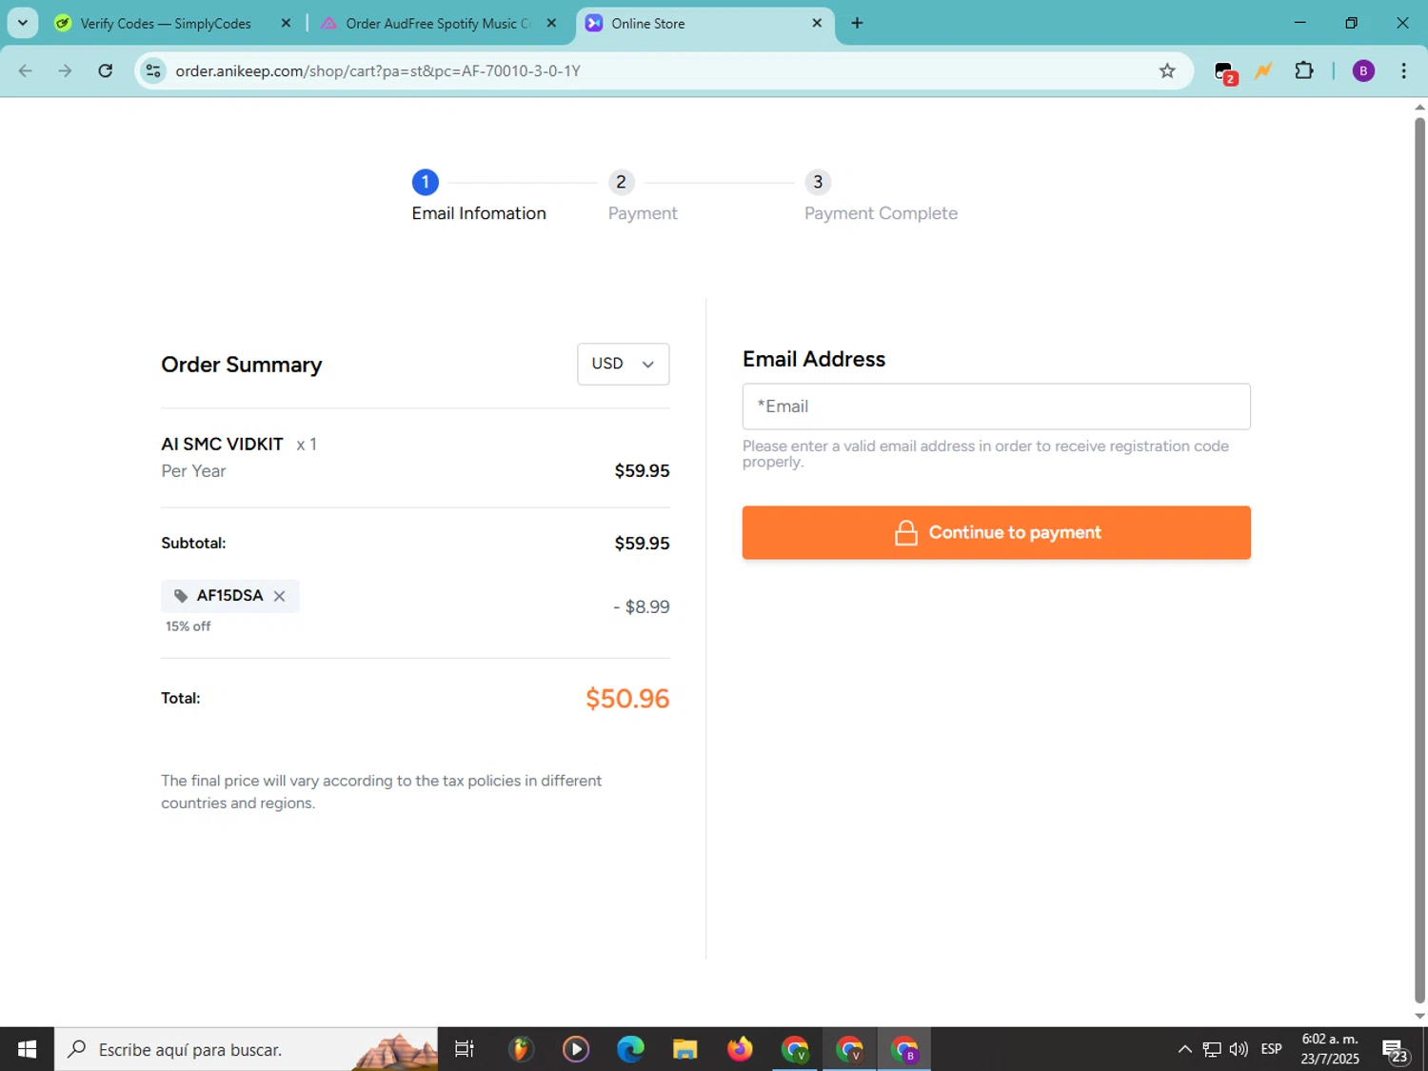
Task: Open a new browser tab
Action: (857, 24)
